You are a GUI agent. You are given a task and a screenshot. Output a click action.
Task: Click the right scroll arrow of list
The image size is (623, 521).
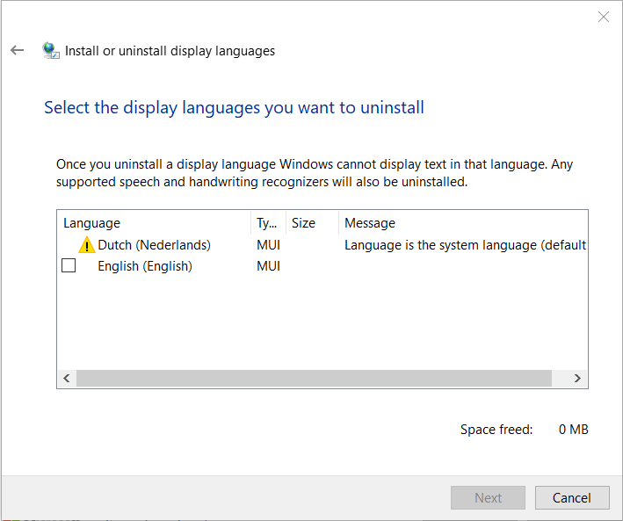coord(577,378)
